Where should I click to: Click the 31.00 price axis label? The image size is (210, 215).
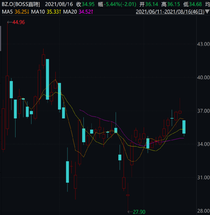coord(203,177)
